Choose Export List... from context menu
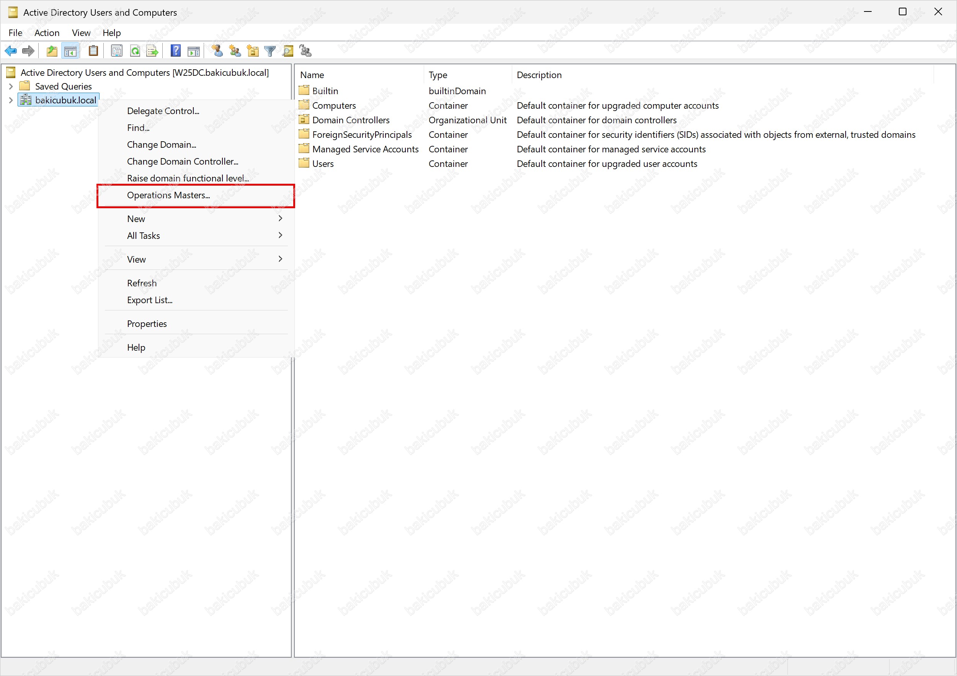This screenshot has height=676, width=957. point(196,300)
